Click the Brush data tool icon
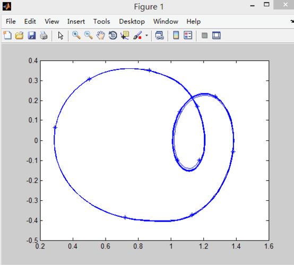 [x=137, y=36]
